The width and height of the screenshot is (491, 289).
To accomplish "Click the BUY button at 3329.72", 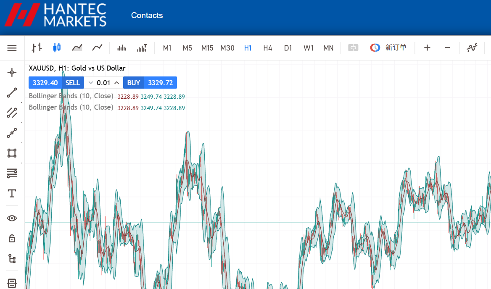I will pos(150,83).
